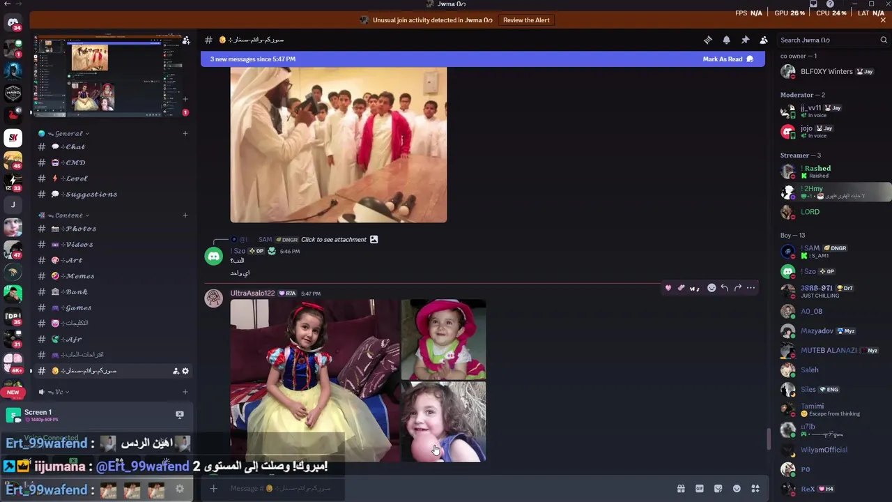This screenshot has width=892, height=502.
Task: Add a channel to Vc category
Action: tap(185, 392)
